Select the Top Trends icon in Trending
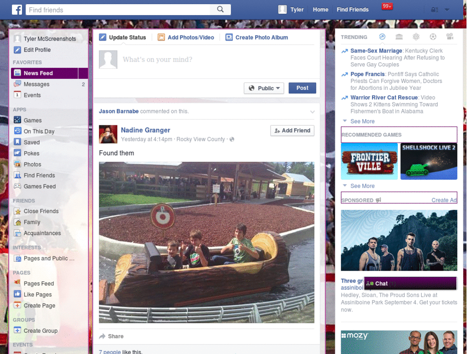This screenshot has width=472, height=354. 382,37
